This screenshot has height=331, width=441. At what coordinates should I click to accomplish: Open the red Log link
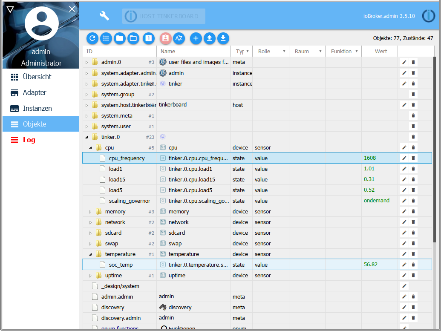tap(29, 140)
